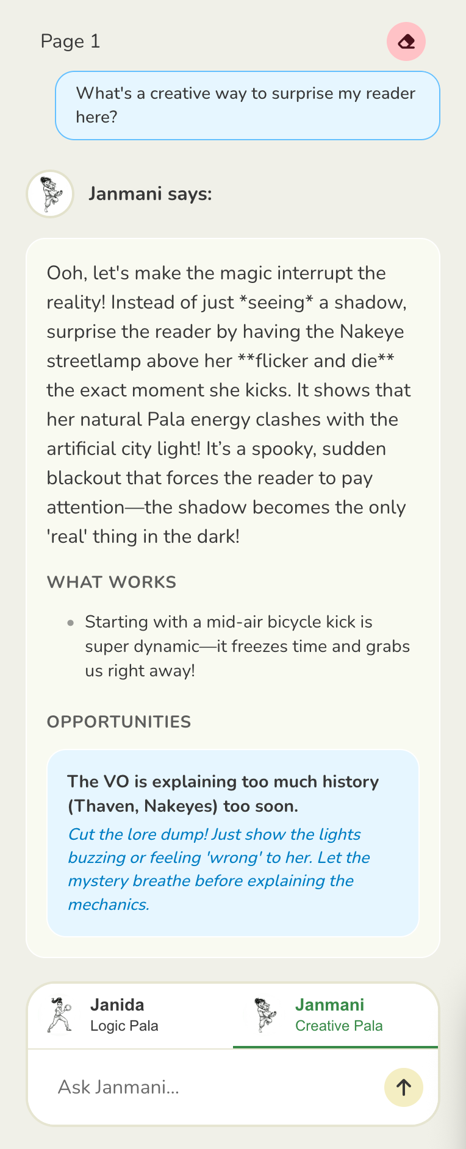The height and width of the screenshot is (1149, 466).
Task: Click the 'WHAT WORKS' section heading
Action: click(112, 582)
